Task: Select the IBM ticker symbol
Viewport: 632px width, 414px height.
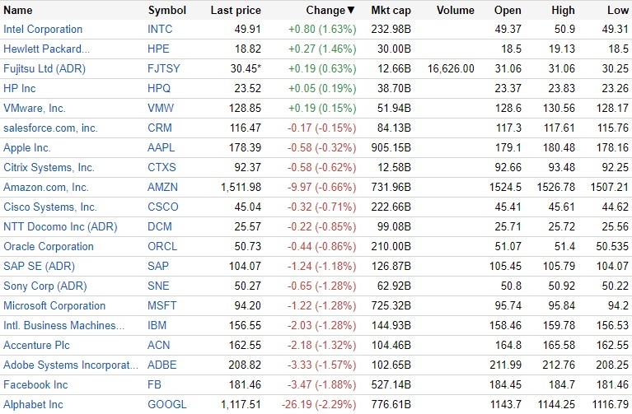Action: pos(157,326)
